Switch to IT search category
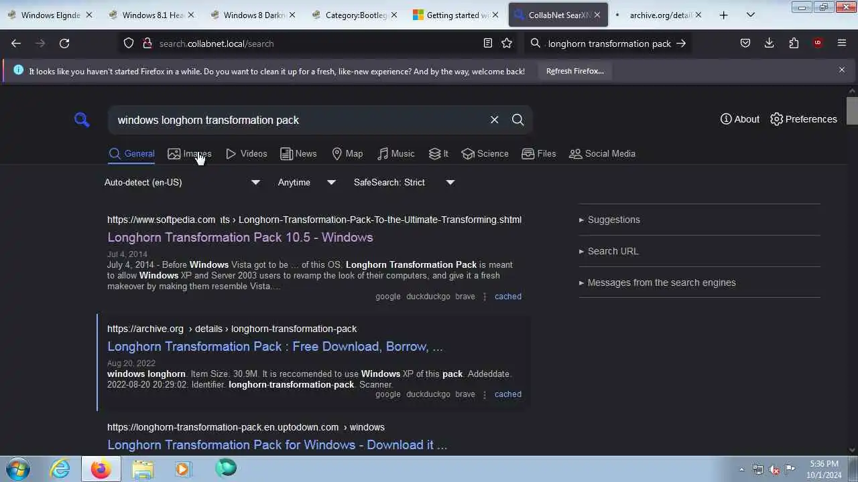The width and height of the screenshot is (858, 482). (439, 153)
